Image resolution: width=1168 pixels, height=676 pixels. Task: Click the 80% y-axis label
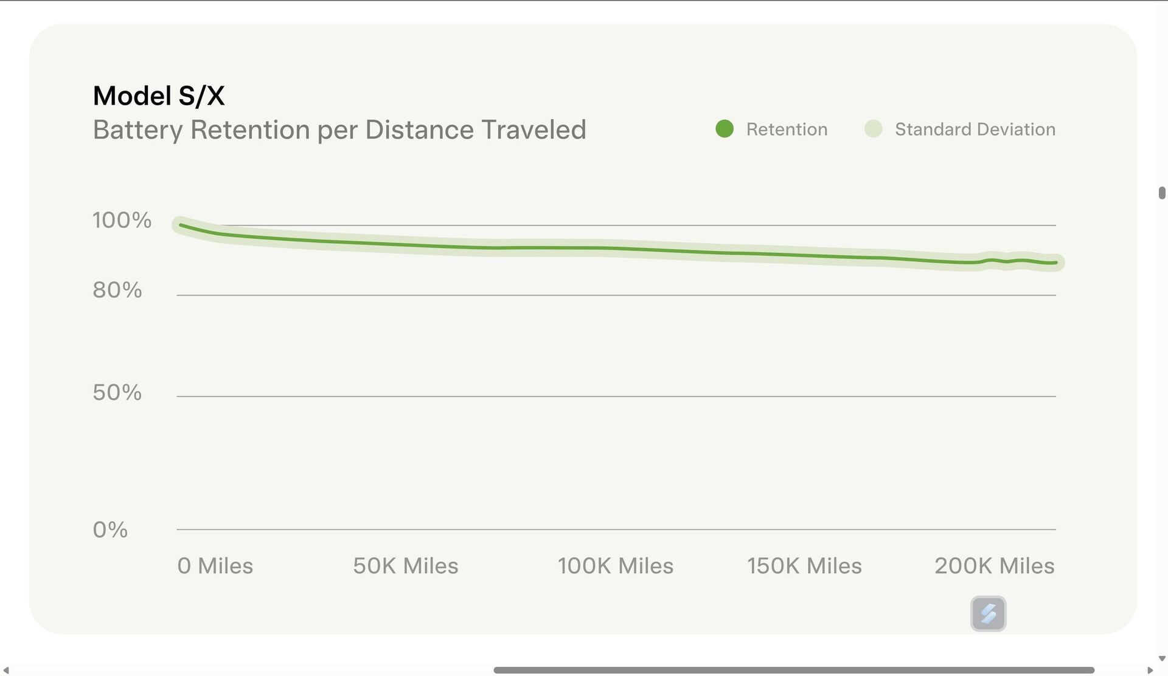[x=117, y=290]
